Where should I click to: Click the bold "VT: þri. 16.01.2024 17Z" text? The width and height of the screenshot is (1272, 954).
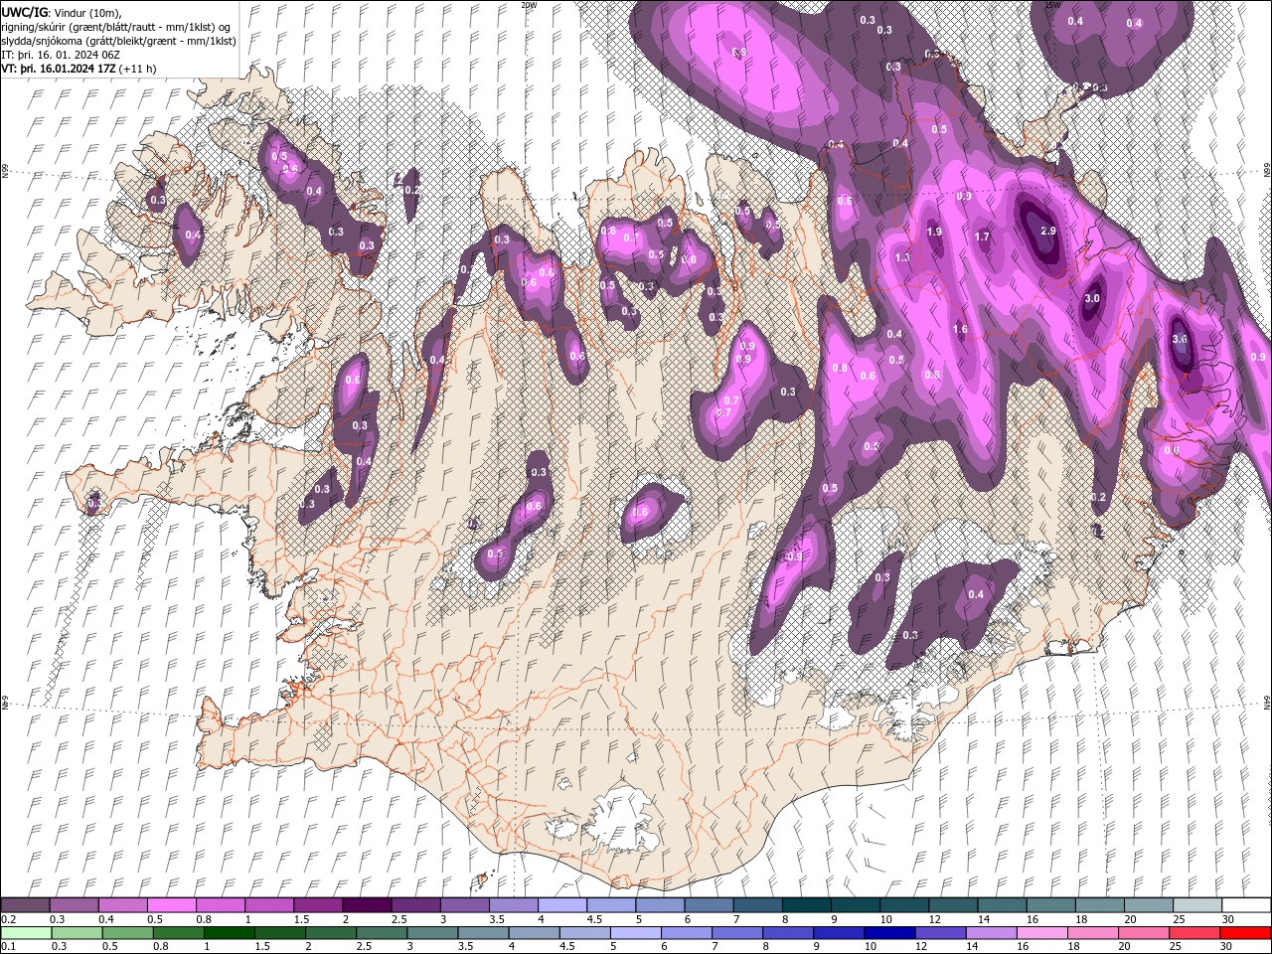tap(59, 69)
